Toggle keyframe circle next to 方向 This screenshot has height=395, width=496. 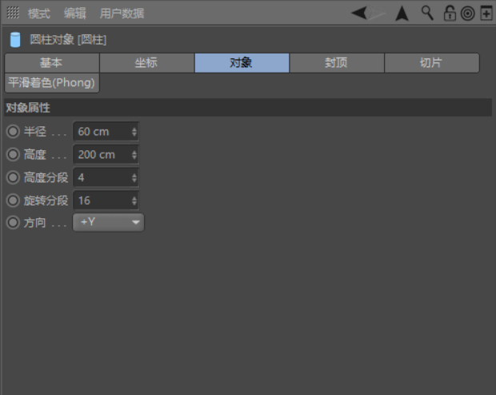coord(13,222)
